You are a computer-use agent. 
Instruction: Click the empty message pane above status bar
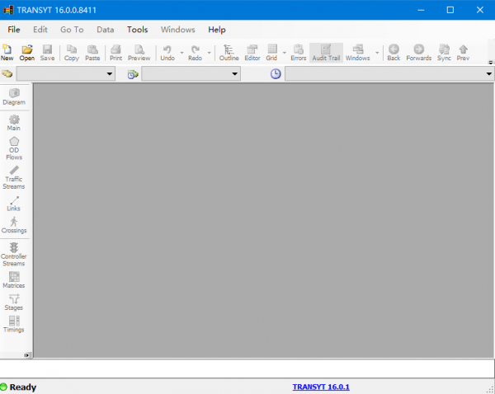[247, 368]
